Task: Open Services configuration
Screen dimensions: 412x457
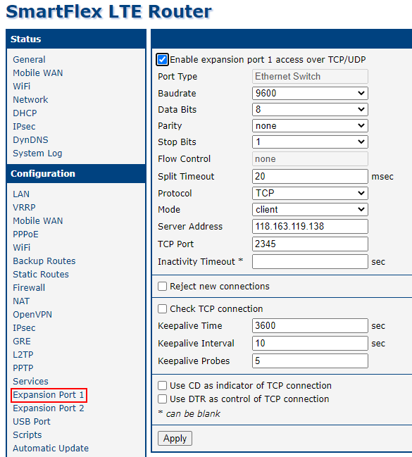Action: click(30, 382)
